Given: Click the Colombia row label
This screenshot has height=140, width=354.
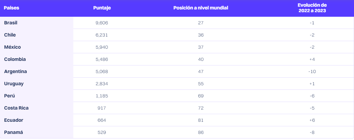Looking at the screenshot, I should [x=15, y=59].
